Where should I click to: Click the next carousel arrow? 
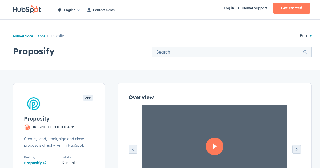(297, 149)
